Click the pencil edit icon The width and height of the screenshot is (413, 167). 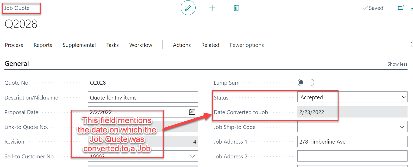pos(188,8)
